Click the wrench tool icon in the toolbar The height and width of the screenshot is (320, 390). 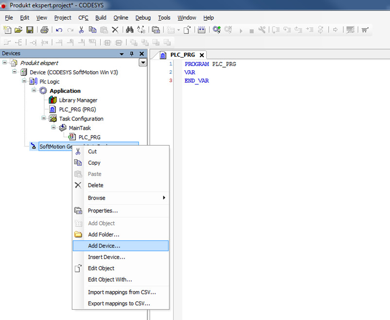point(262,30)
